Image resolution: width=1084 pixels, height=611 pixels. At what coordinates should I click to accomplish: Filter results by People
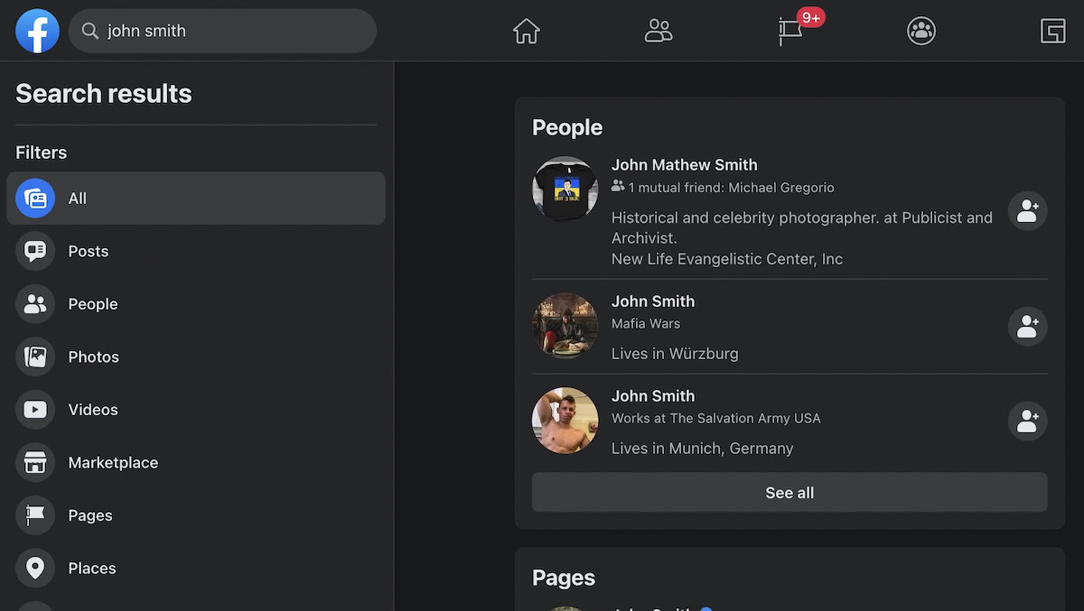(x=93, y=304)
